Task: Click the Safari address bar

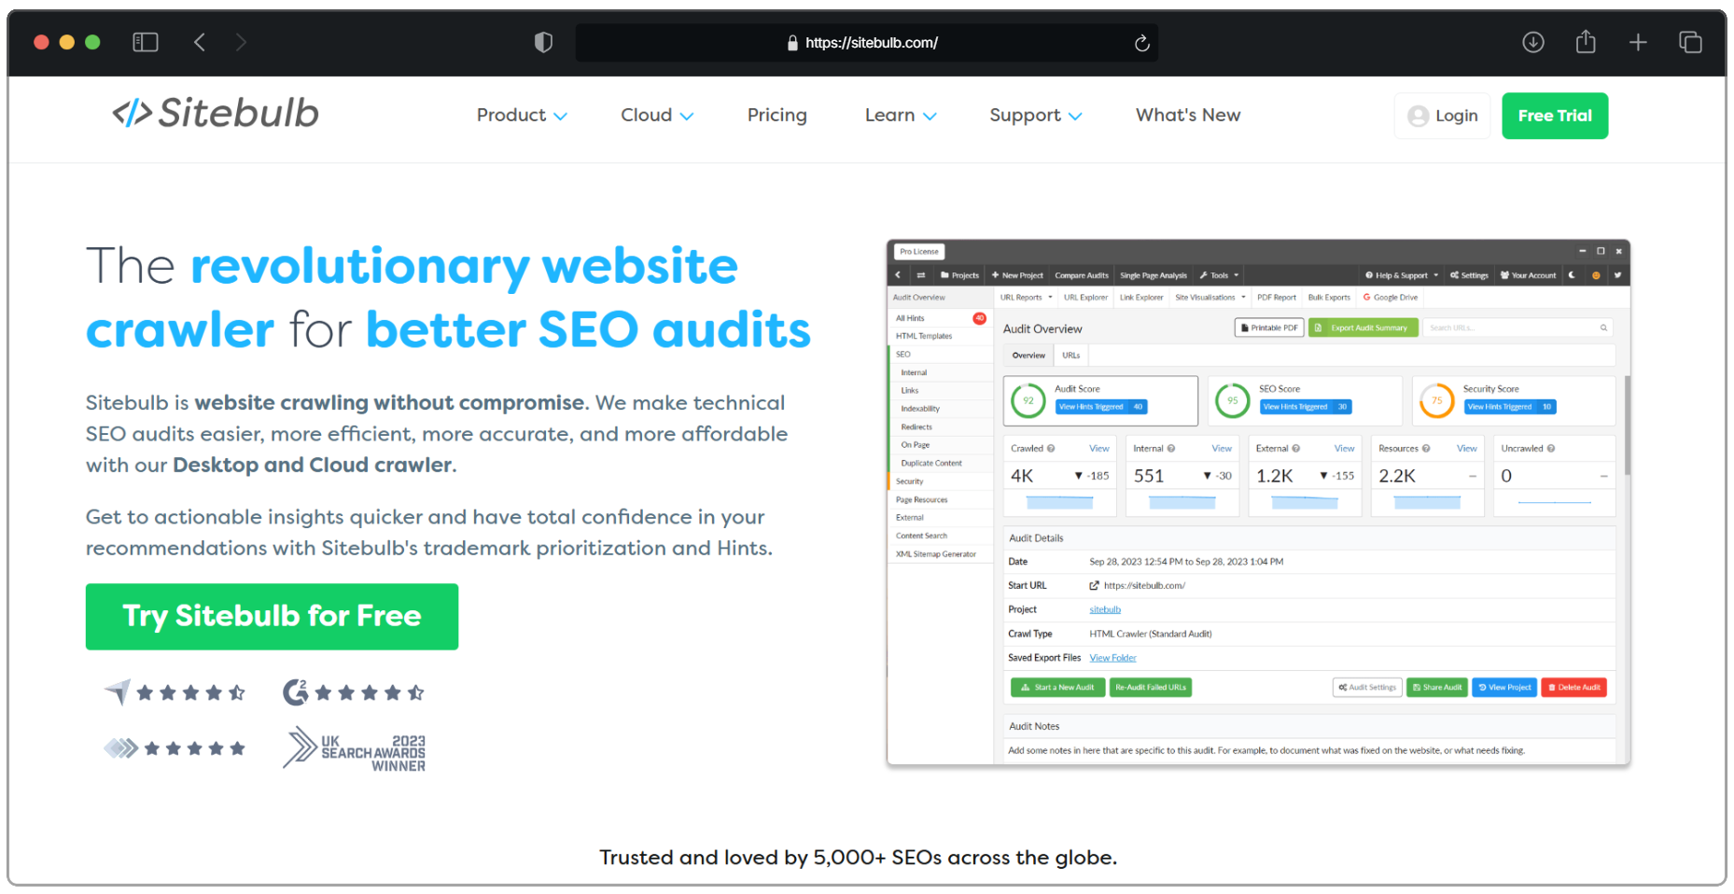Action: [866, 43]
